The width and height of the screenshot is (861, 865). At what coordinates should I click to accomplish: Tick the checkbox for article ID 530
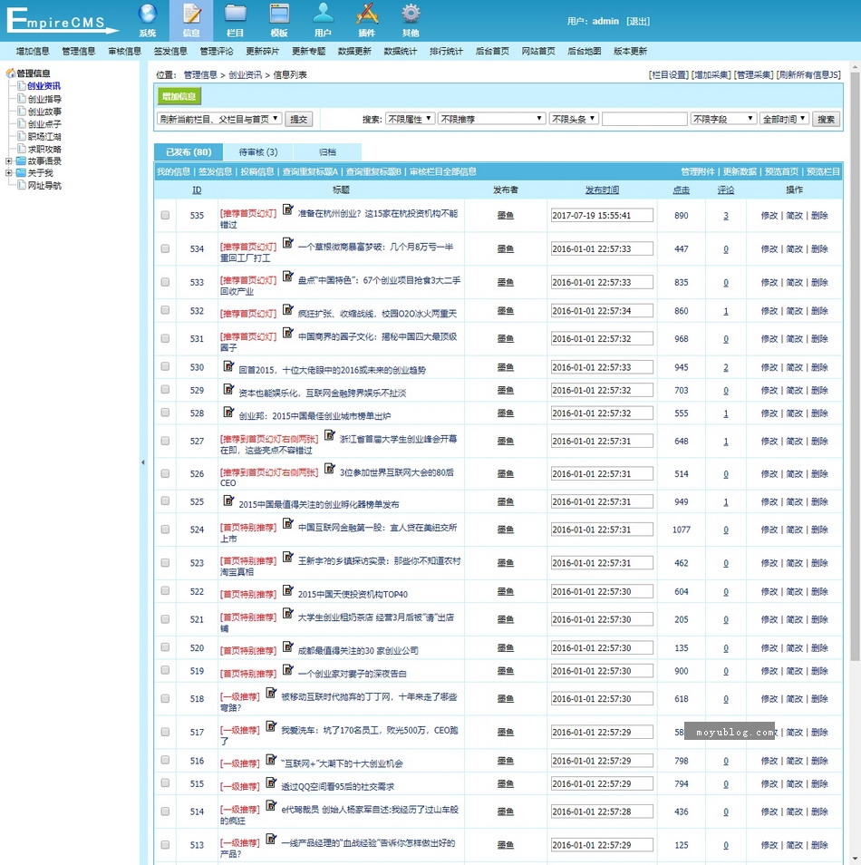[x=165, y=367]
